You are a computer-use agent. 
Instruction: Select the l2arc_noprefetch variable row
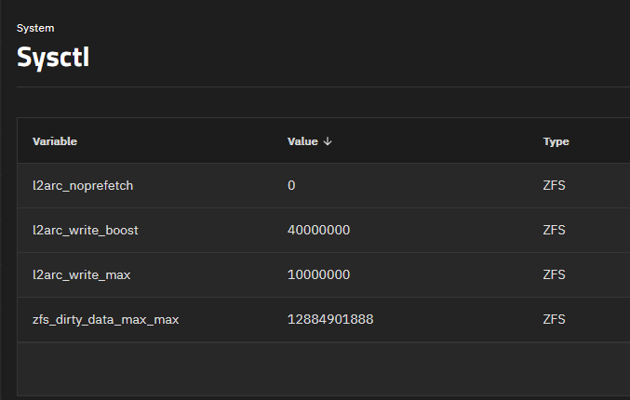pos(324,185)
